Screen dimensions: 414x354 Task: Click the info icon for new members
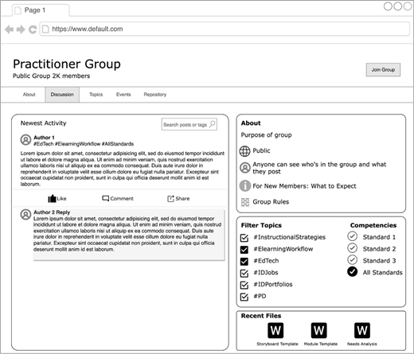[x=245, y=185]
